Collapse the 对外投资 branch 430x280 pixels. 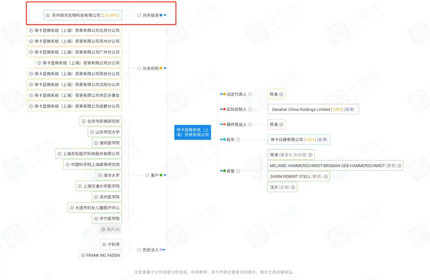(x=139, y=16)
